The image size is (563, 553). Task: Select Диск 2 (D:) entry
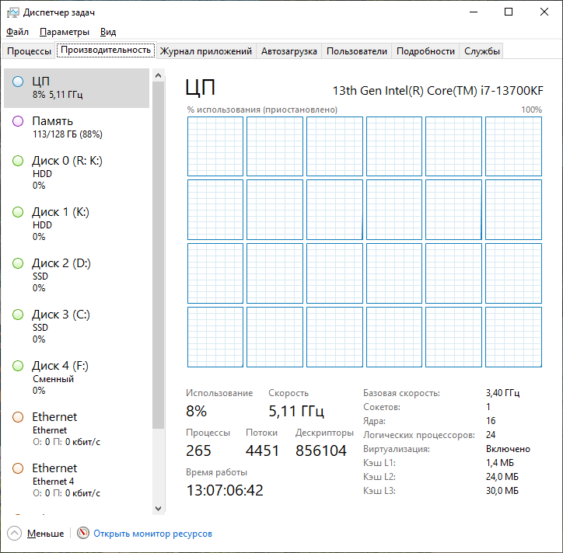coord(76,276)
